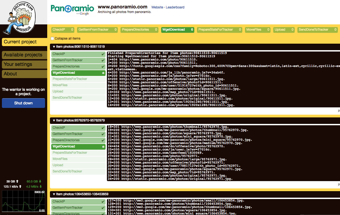Click log line "7=200 http://www.panoramio.com/offensive/photo?id=90611511."

165,82
